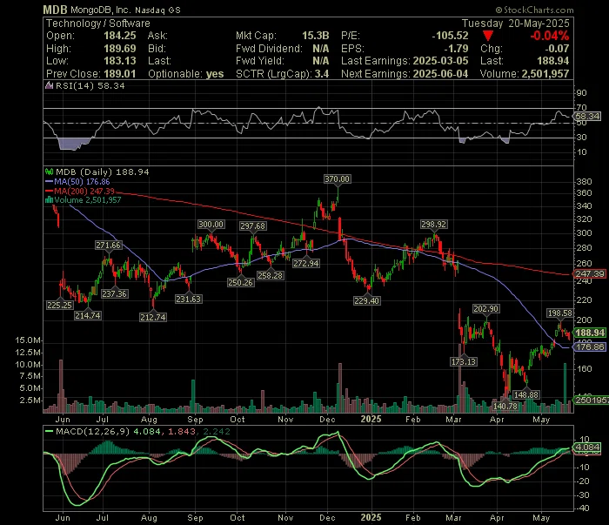The image size is (609, 525).
Task: Click the 4.084 MACD axis tag
Action: (x=587, y=448)
